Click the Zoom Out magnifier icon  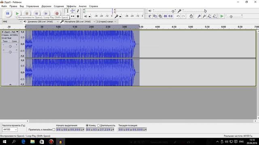click(x=204, y=16)
